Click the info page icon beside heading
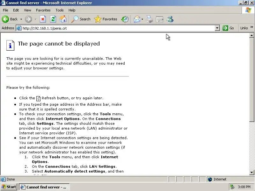255x191 pixels. 10,45
